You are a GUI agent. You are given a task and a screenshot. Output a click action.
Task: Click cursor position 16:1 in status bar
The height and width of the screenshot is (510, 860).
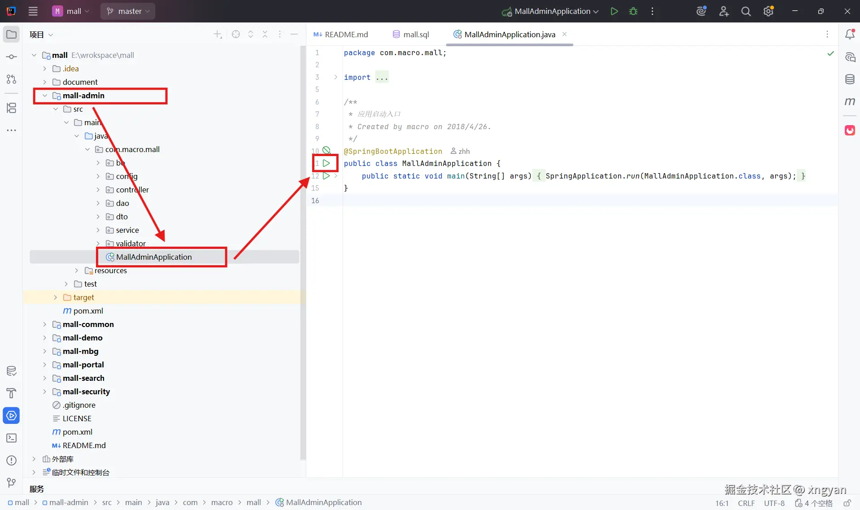click(722, 503)
